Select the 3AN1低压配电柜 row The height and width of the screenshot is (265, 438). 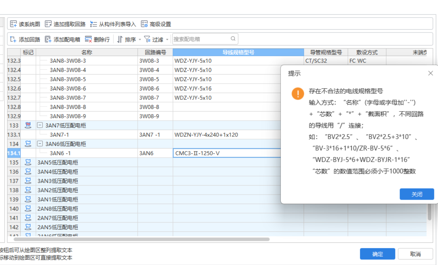pos(87,199)
